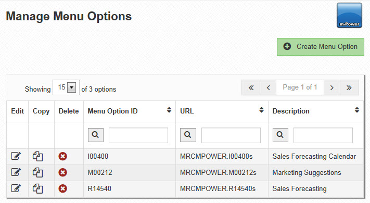Image resolution: width=370 pixels, height=203 pixels.
Task: Click the Menu Option ID search icon
Action: [96, 135]
